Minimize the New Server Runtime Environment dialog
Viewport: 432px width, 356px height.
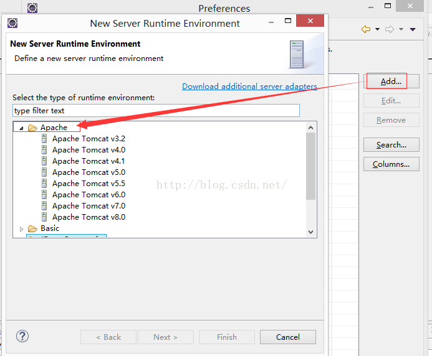[271, 22]
